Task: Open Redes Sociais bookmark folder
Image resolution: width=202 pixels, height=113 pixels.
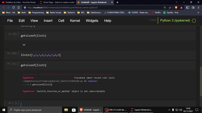Action: point(54,13)
